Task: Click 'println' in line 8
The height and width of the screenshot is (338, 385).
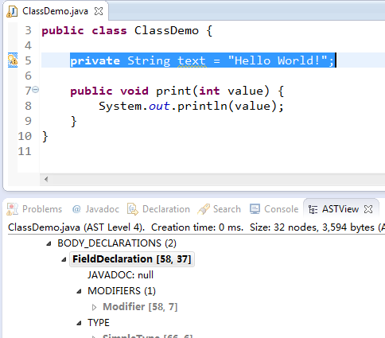Action: click(202, 106)
